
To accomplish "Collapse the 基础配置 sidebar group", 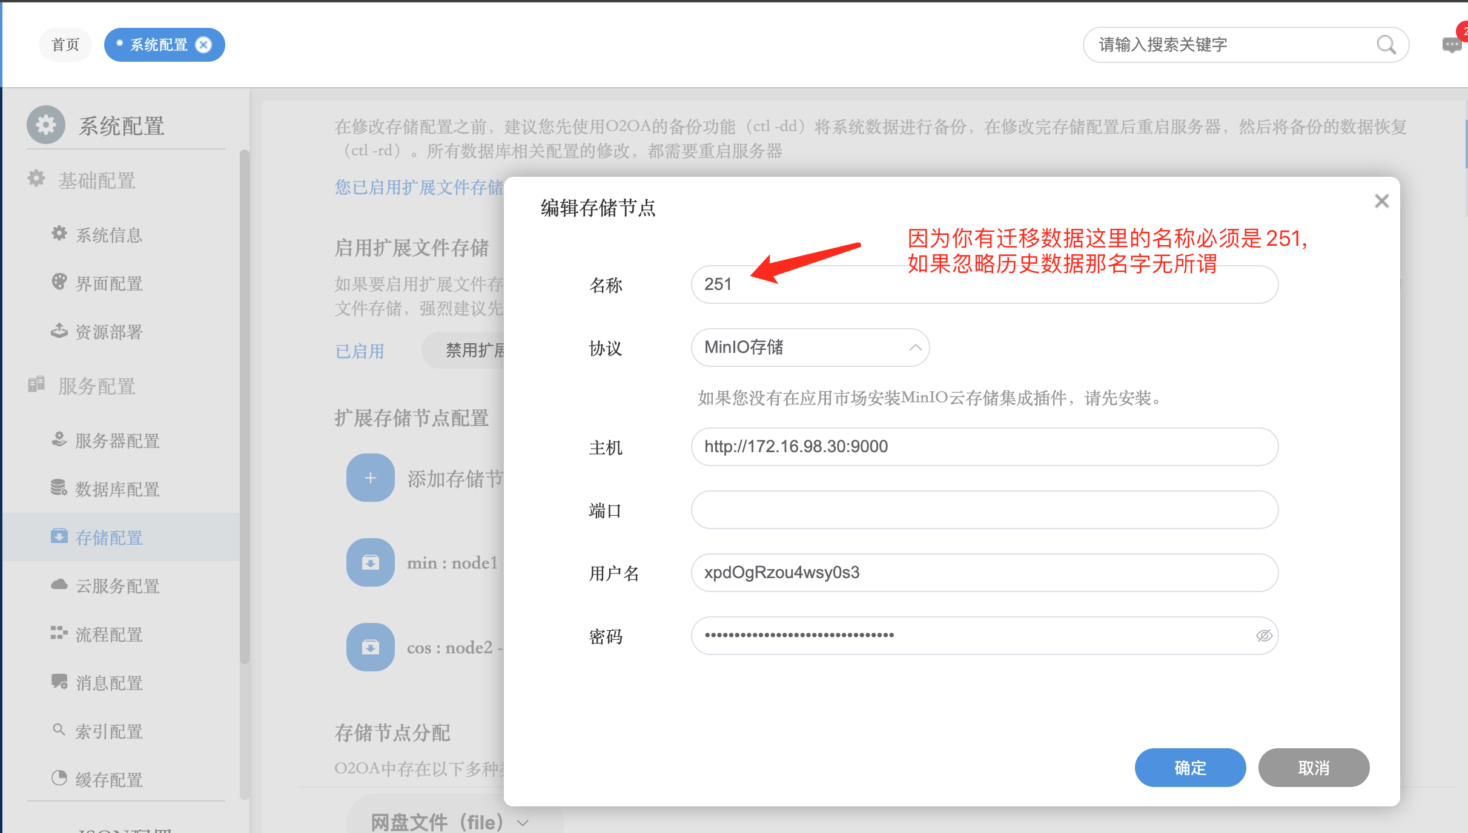I will 97,180.
